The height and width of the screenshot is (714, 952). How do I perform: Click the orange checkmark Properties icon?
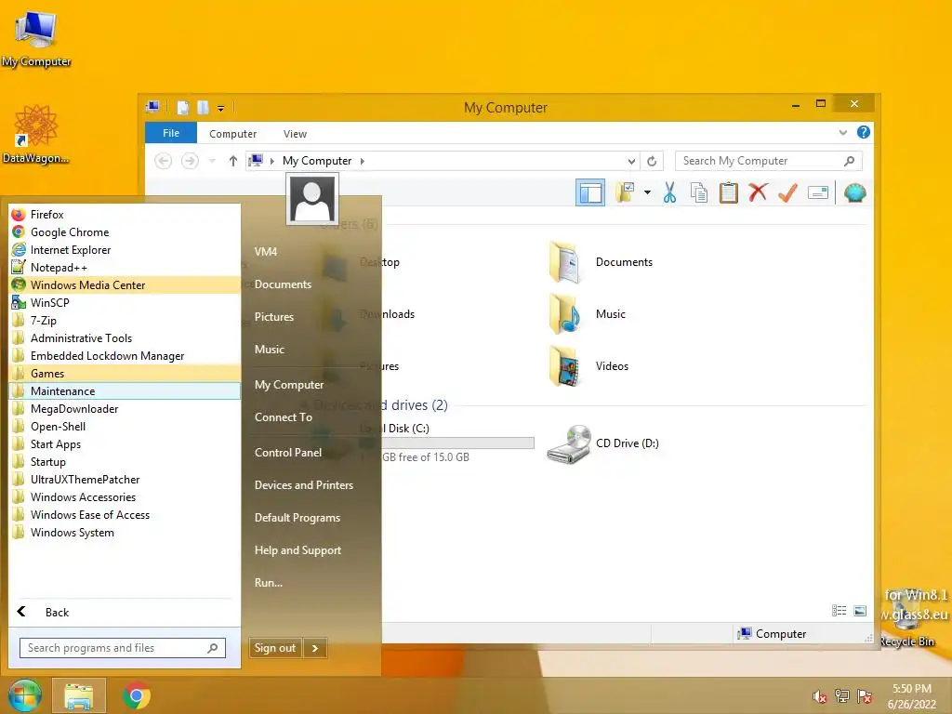(x=787, y=193)
